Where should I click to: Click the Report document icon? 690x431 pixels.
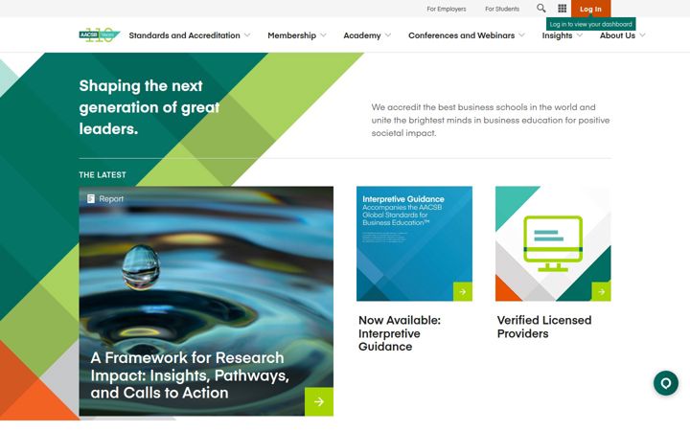tap(91, 199)
